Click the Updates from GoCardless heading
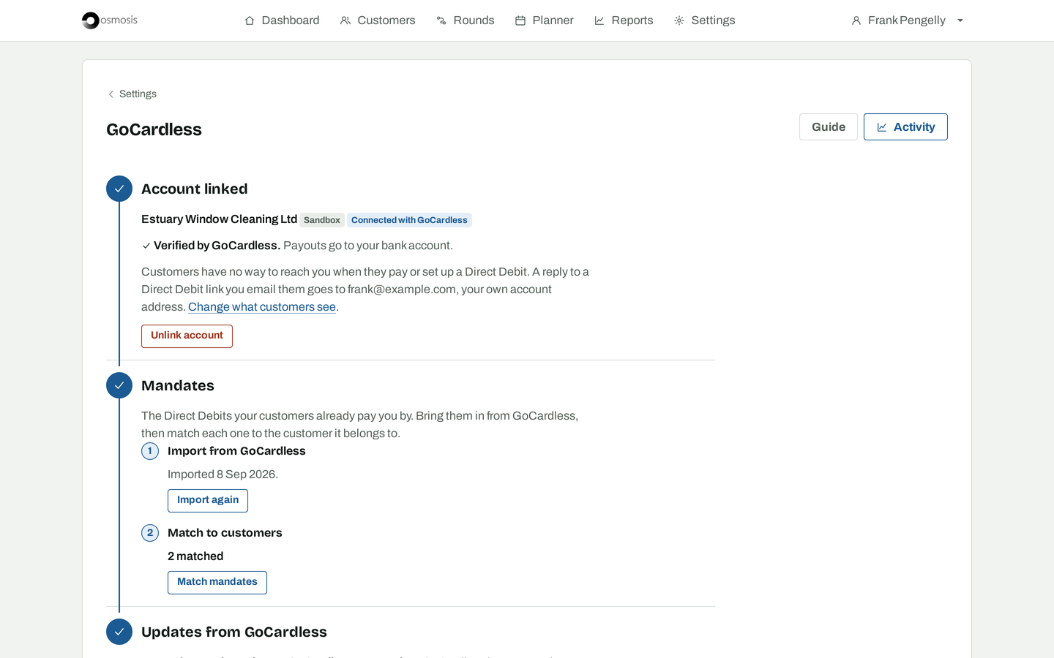This screenshot has width=1054, height=658. point(234,632)
